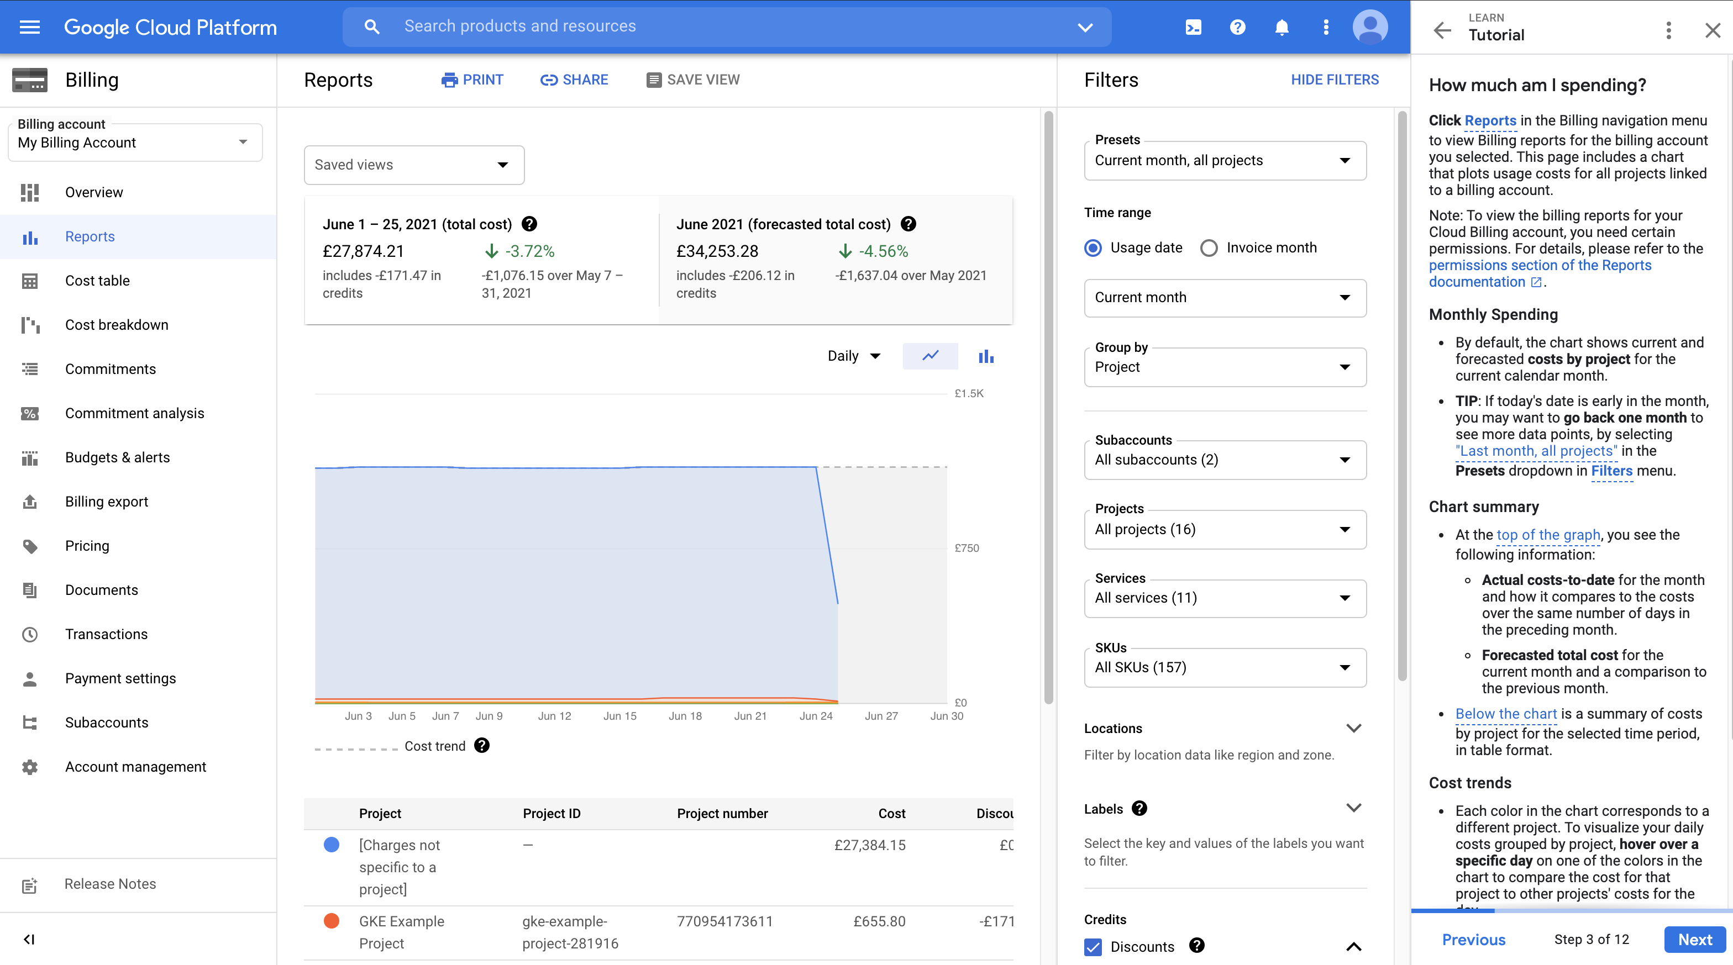This screenshot has width=1733, height=965.
Task: Click the Billing export icon
Action: point(30,500)
